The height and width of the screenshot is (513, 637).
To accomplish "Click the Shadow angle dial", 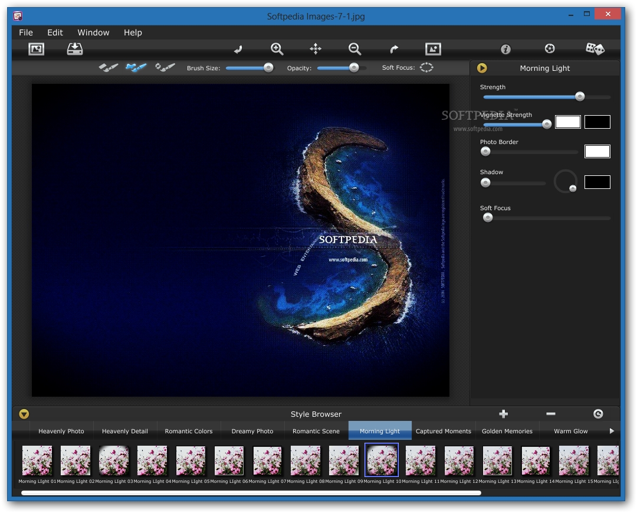I will tap(566, 181).
